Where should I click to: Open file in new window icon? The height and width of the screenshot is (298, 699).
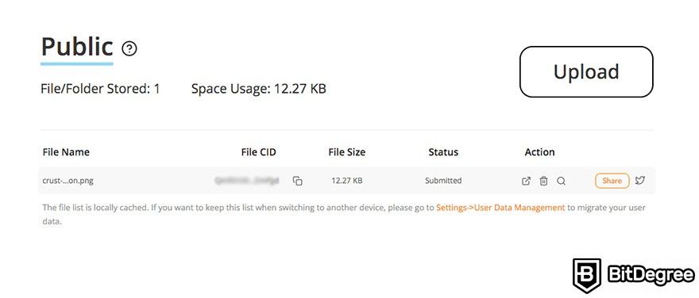(526, 181)
